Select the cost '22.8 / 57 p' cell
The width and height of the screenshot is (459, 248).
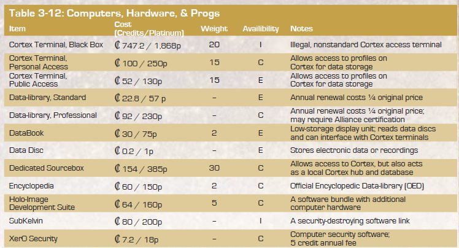point(141,98)
